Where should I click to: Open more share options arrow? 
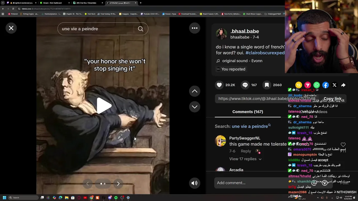pyautogui.click(x=343, y=85)
